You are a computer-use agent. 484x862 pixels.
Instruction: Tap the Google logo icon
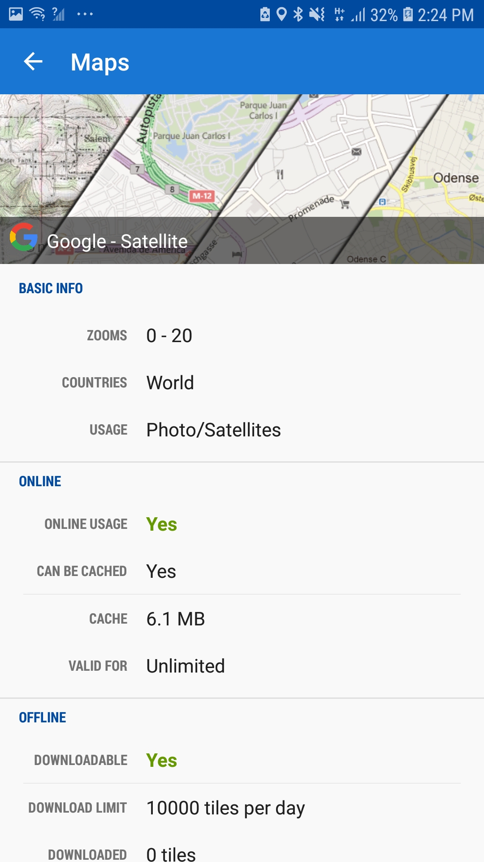tap(23, 237)
